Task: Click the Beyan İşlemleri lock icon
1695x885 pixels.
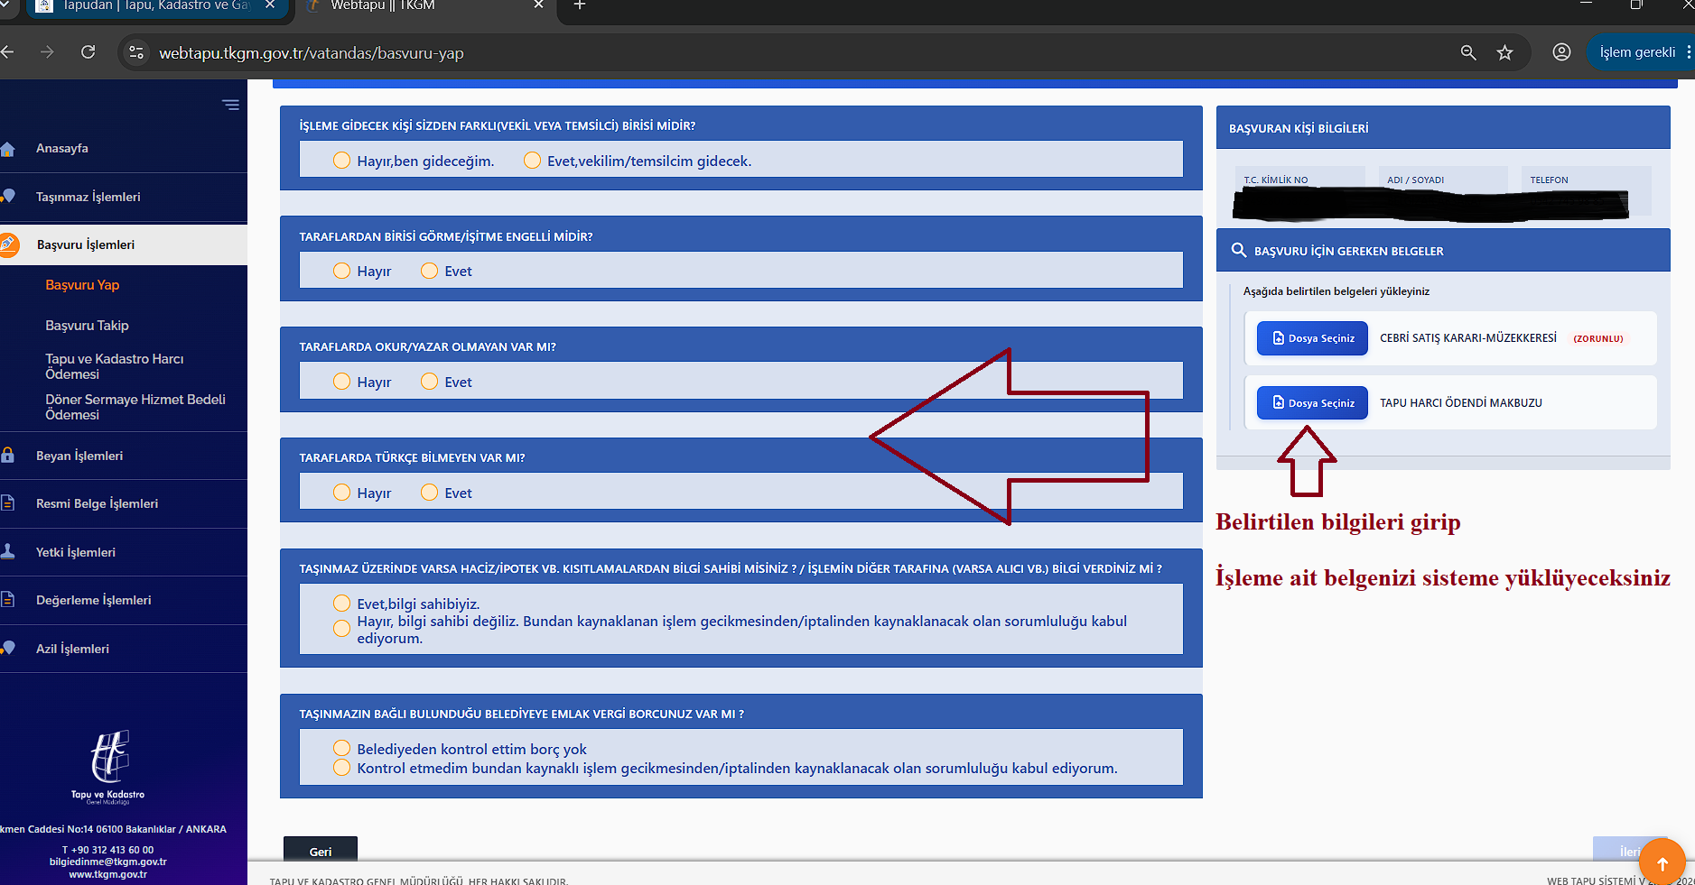Action: tap(8, 456)
